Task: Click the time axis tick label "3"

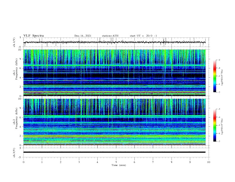Action: [79, 162]
